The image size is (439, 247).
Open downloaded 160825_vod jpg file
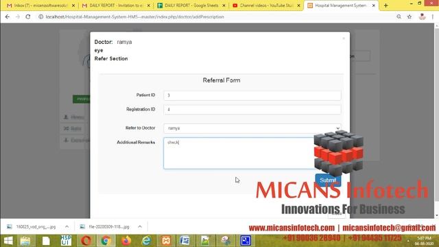click(32, 226)
